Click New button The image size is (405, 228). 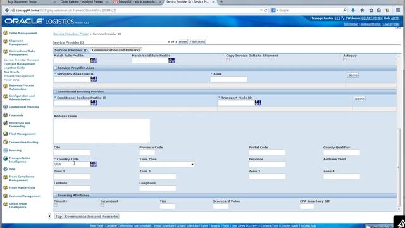[183, 42]
